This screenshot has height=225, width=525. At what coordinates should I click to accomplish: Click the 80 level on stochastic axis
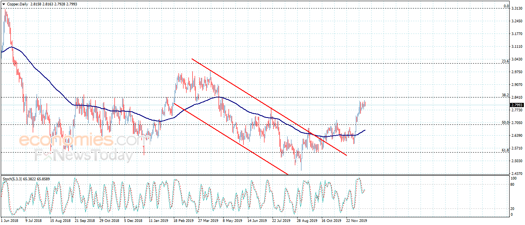point(513,185)
